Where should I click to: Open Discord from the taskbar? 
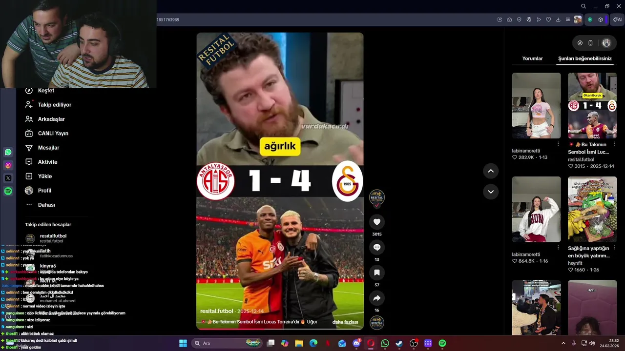[x=356, y=343]
